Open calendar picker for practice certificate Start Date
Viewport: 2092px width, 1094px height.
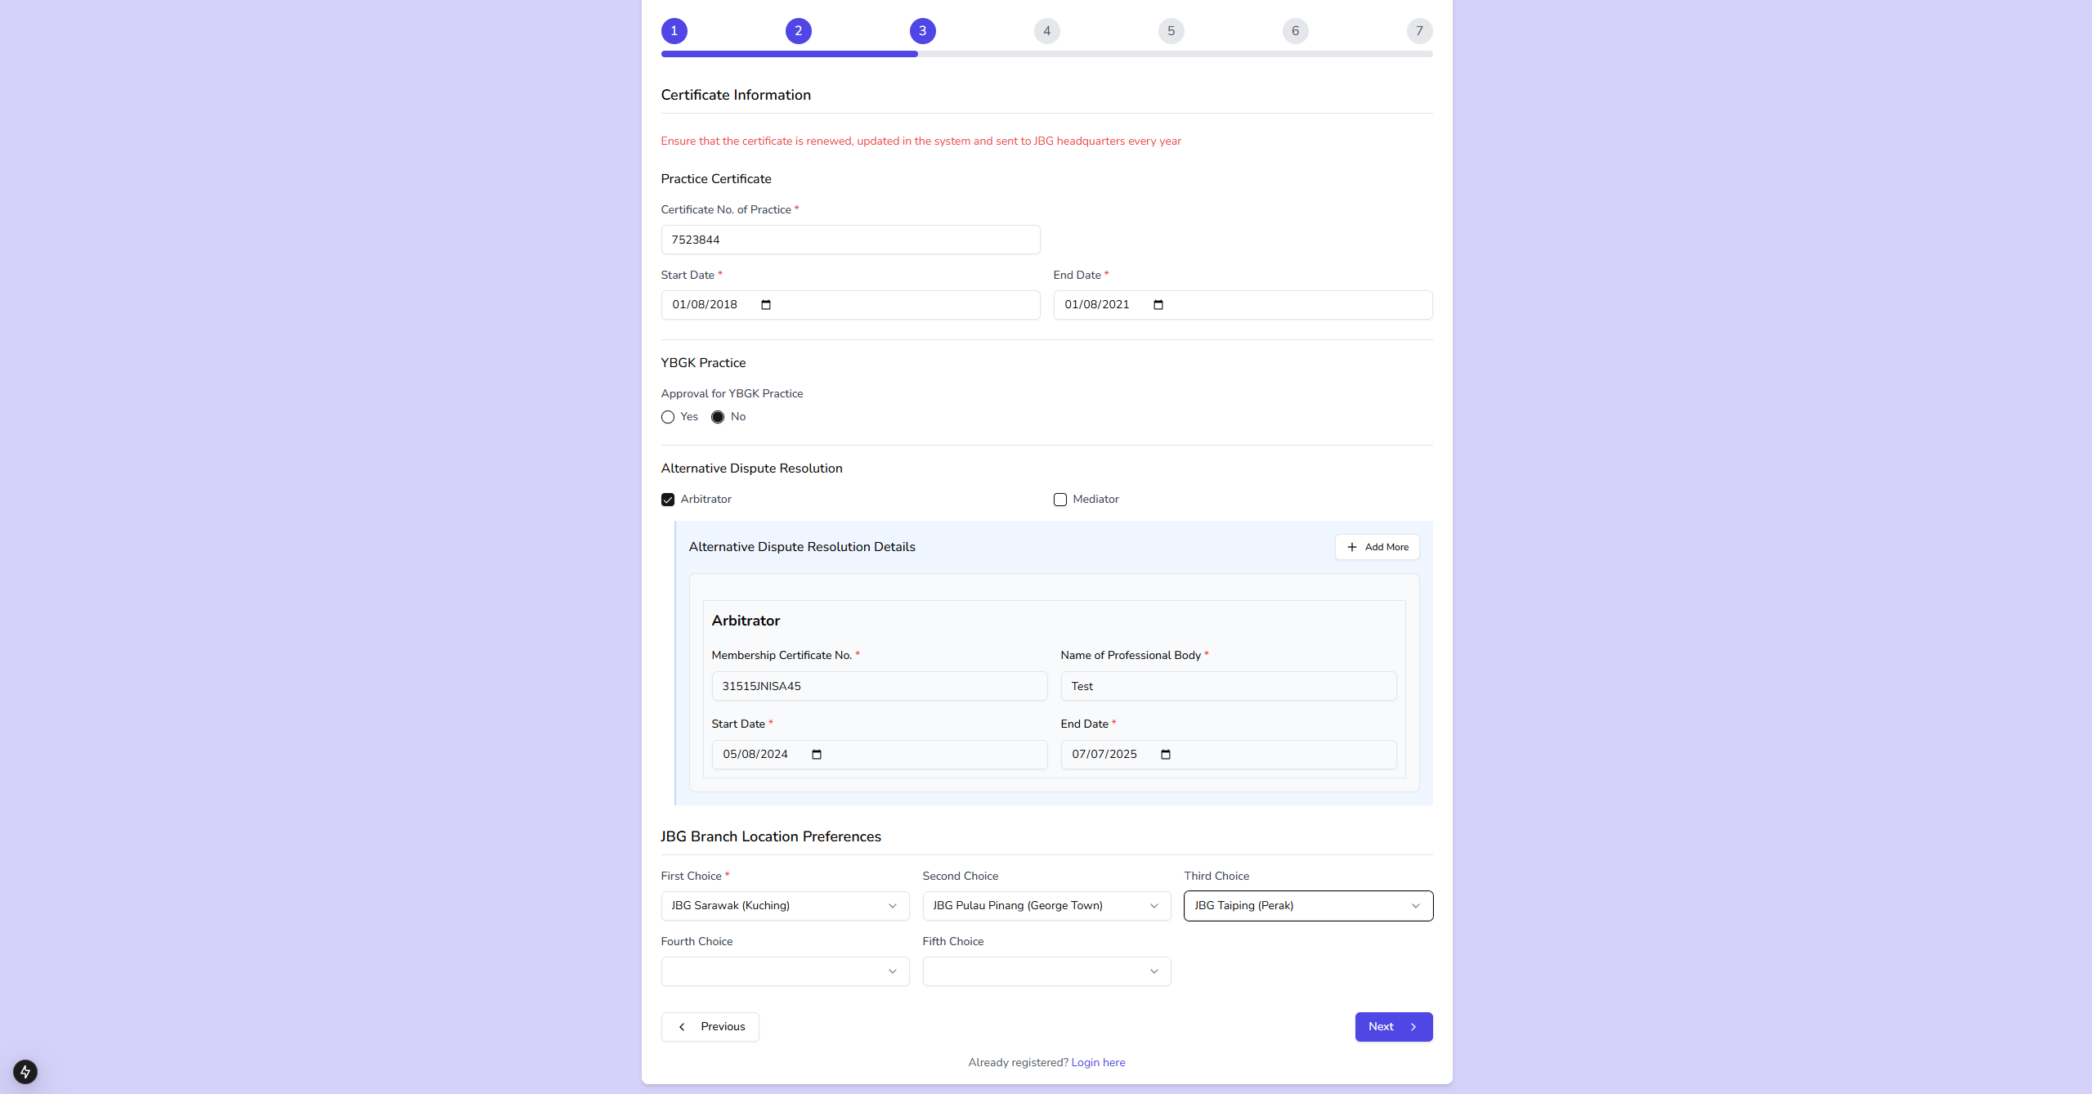tap(766, 305)
